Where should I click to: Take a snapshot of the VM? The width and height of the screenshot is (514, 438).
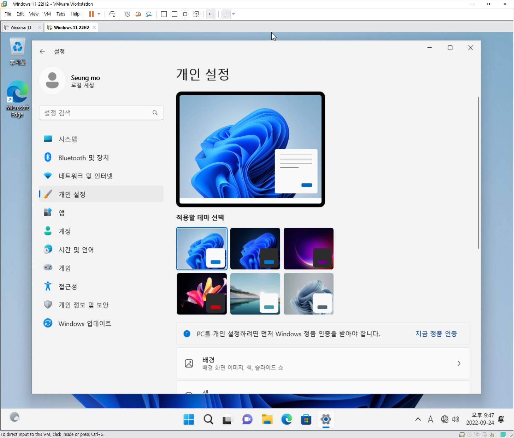click(x=128, y=14)
